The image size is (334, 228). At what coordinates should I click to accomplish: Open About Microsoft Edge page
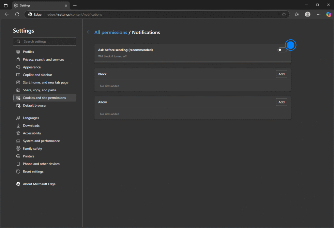[39, 184]
